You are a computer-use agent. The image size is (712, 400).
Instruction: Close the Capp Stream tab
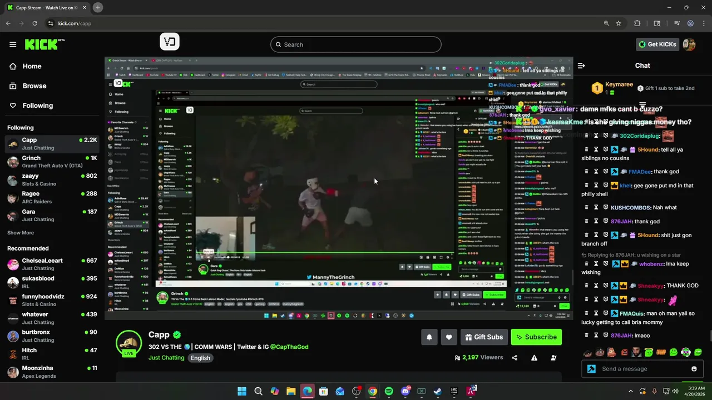(83, 8)
